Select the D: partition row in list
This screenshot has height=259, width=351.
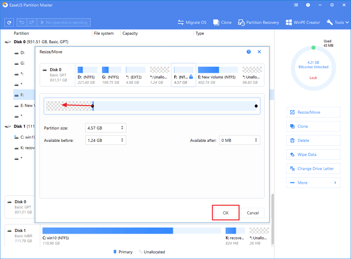pos(22,53)
